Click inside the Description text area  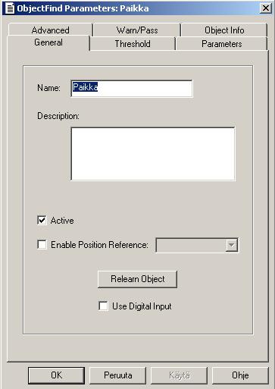153,154
